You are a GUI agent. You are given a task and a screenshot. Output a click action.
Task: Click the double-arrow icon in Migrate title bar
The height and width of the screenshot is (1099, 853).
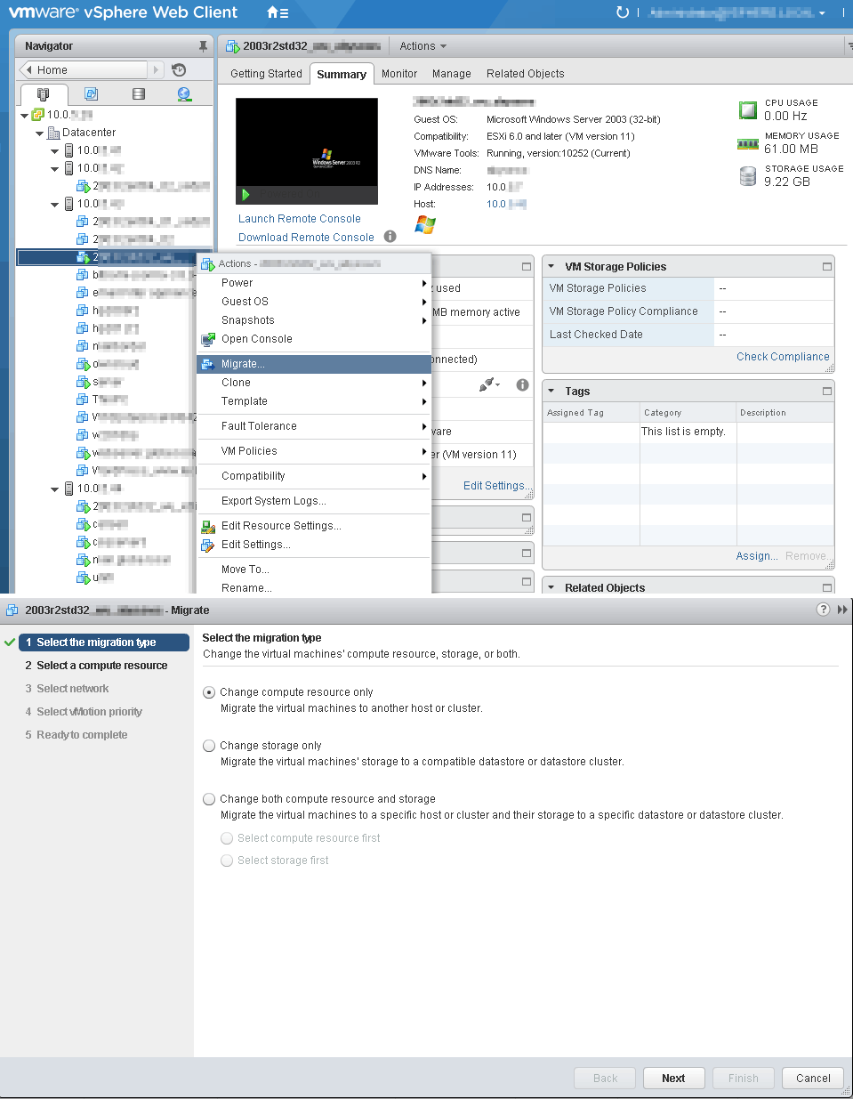(x=842, y=610)
